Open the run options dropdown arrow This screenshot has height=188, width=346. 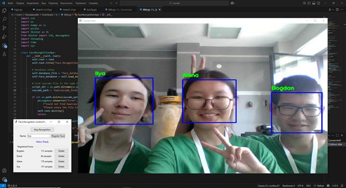click(x=332, y=10)
